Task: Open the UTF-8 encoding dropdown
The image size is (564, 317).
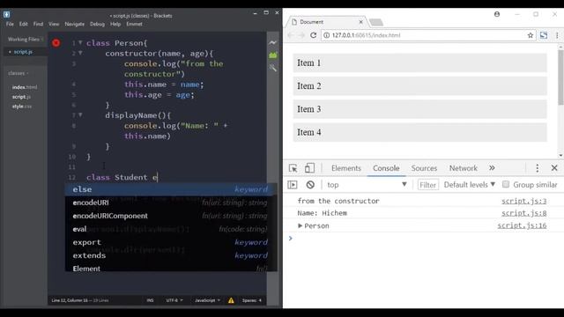Action: pyautogui.click(x=174, y=300)
